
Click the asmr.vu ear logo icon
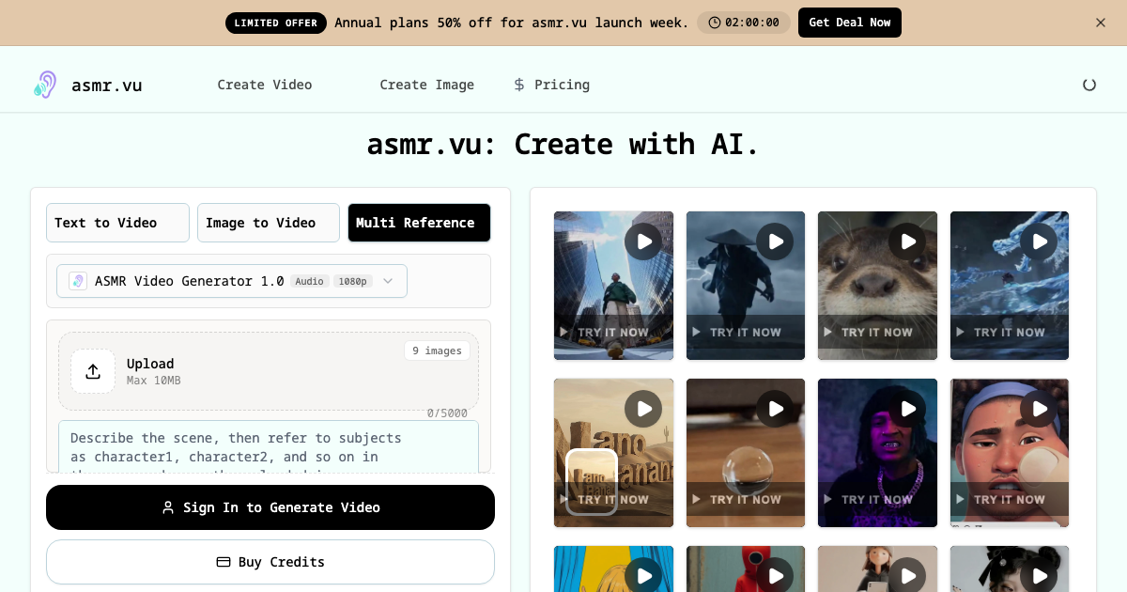[x=44, y=85]
